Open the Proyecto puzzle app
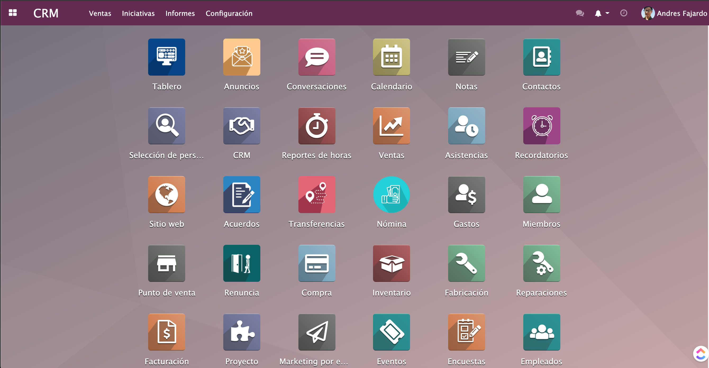 [242, 332]
